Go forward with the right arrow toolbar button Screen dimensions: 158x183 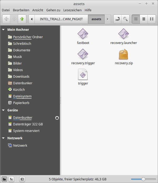tap(14, 19)
